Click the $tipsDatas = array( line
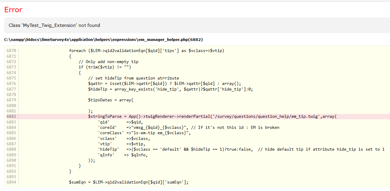The image size is (390, 191). (x=111, y=100)
